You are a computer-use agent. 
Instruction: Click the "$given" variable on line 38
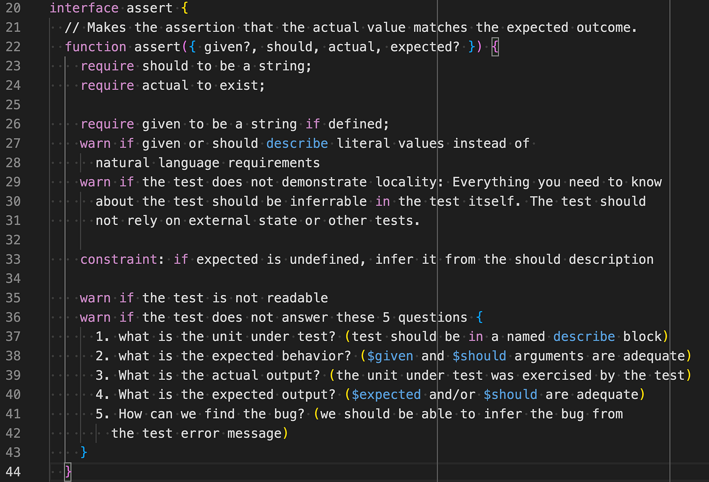tap(390, 356)
